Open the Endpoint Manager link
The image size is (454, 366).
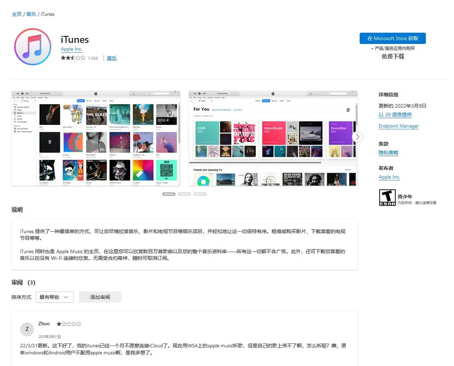tap(399, 126)
